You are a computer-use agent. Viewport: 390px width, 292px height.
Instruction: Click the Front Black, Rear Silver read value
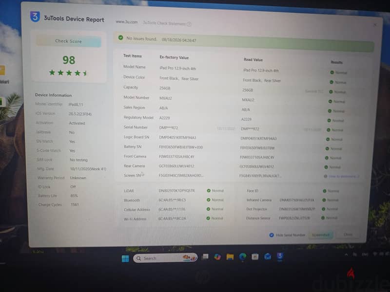(x=261, y=80)
